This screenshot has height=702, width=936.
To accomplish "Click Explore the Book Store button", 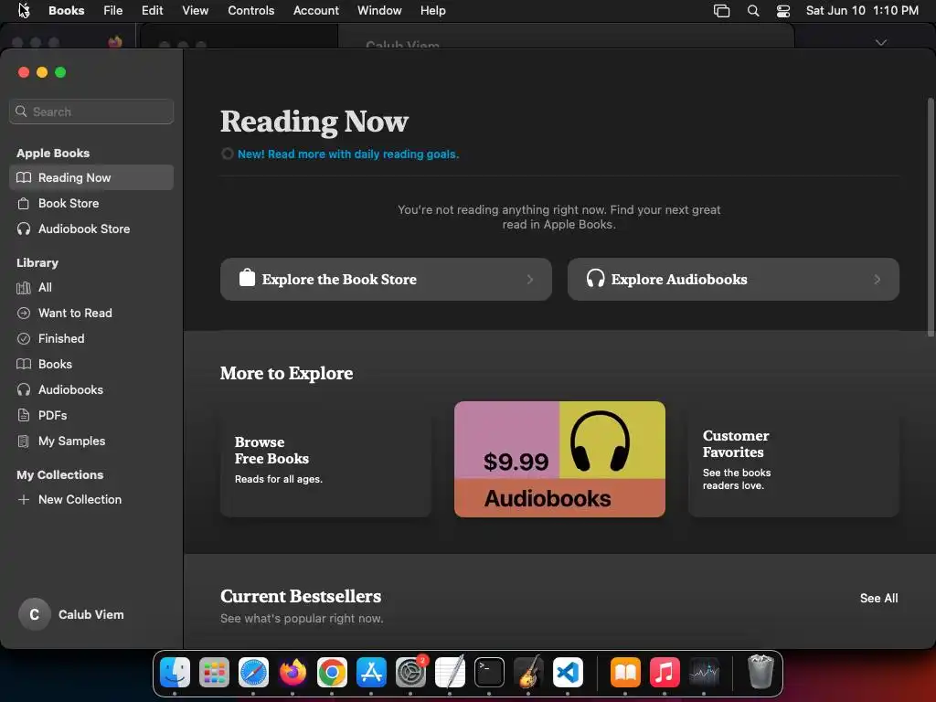I will click(x=386, y=280).
